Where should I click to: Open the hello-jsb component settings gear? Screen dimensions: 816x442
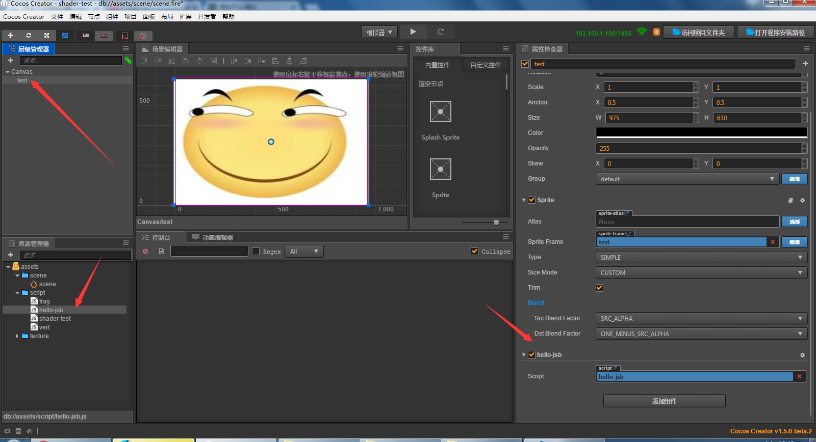pyautogui.click(x=802, y=355)
